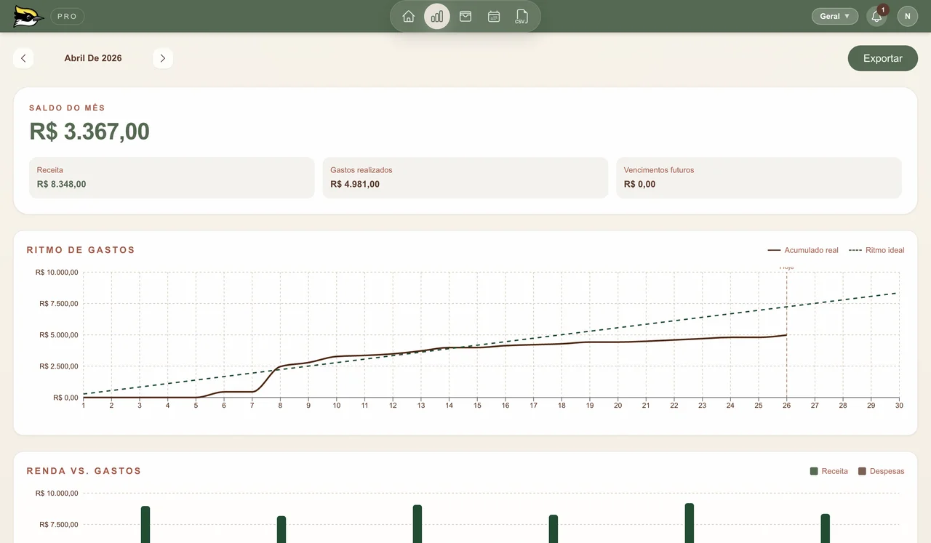Viewport: 931px width, 543px height.
Task: Toggle the Ritmo ideal legend entry
Action: [876, 250]
